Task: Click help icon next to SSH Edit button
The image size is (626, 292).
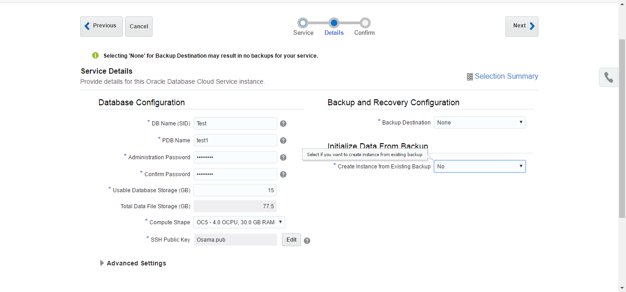Action: pyautogui.click(x=307, y=241)
